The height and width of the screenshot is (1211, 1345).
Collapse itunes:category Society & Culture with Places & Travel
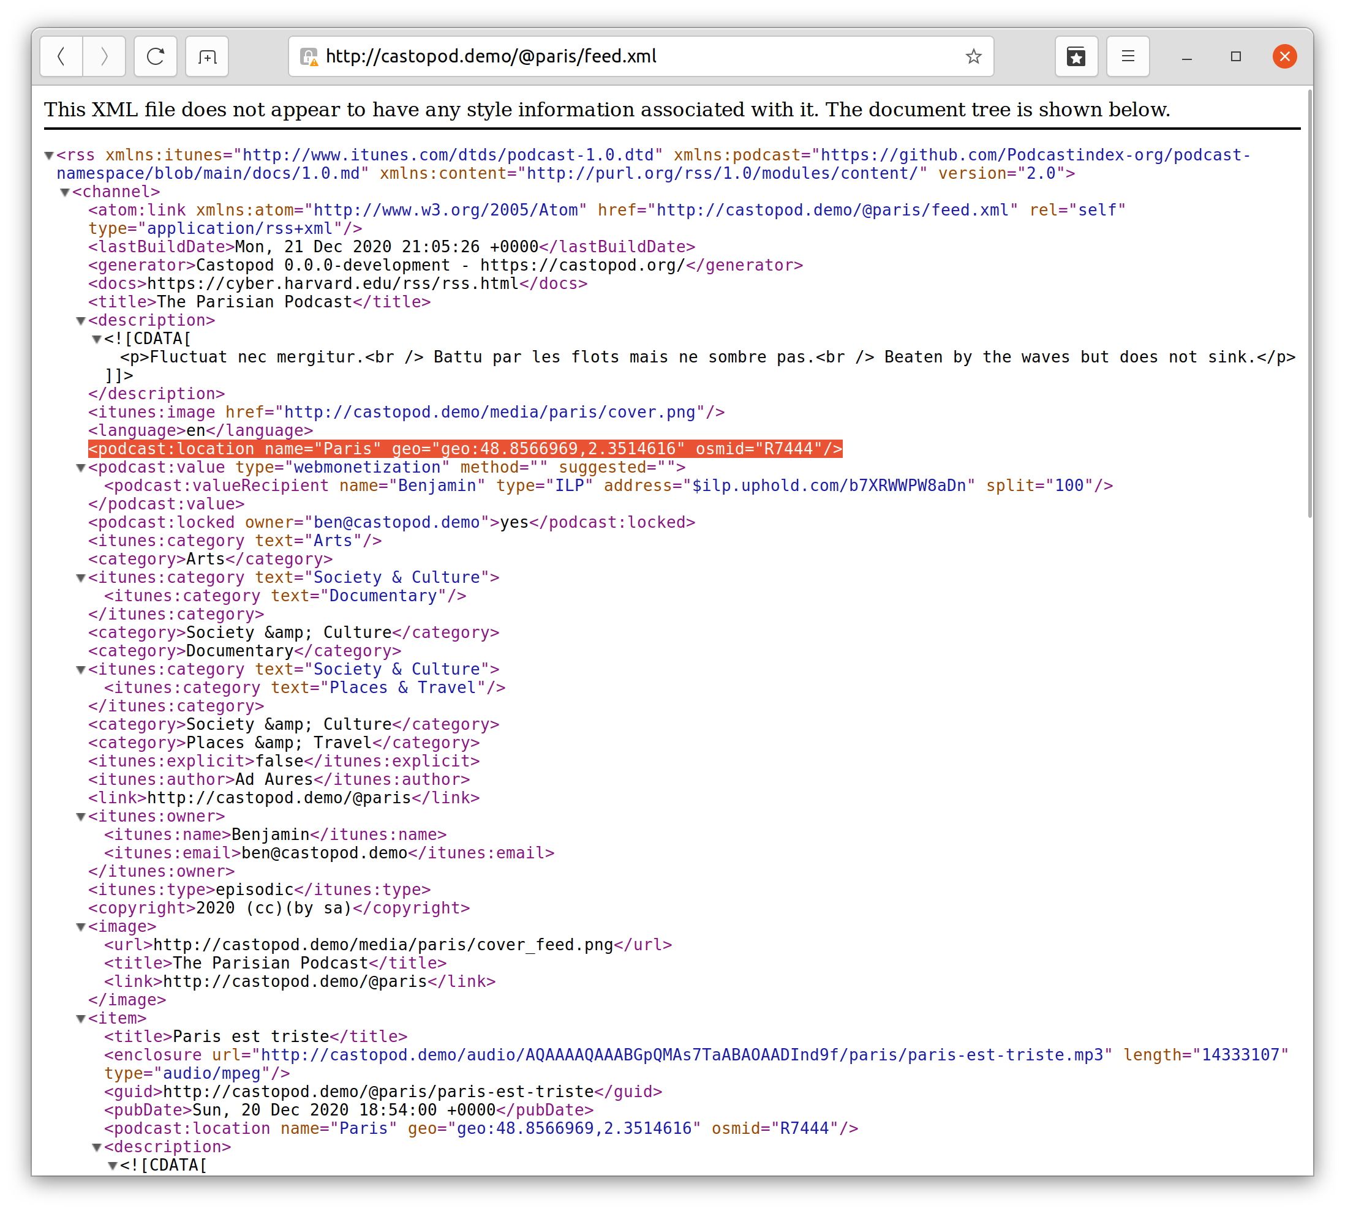click(x=80, y=670)
